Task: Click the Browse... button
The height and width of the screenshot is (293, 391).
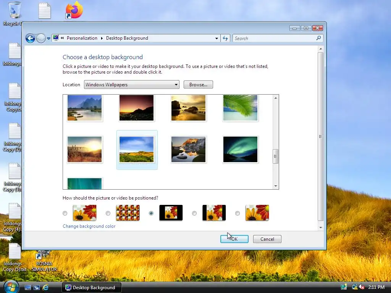Action: click(198, 84)
